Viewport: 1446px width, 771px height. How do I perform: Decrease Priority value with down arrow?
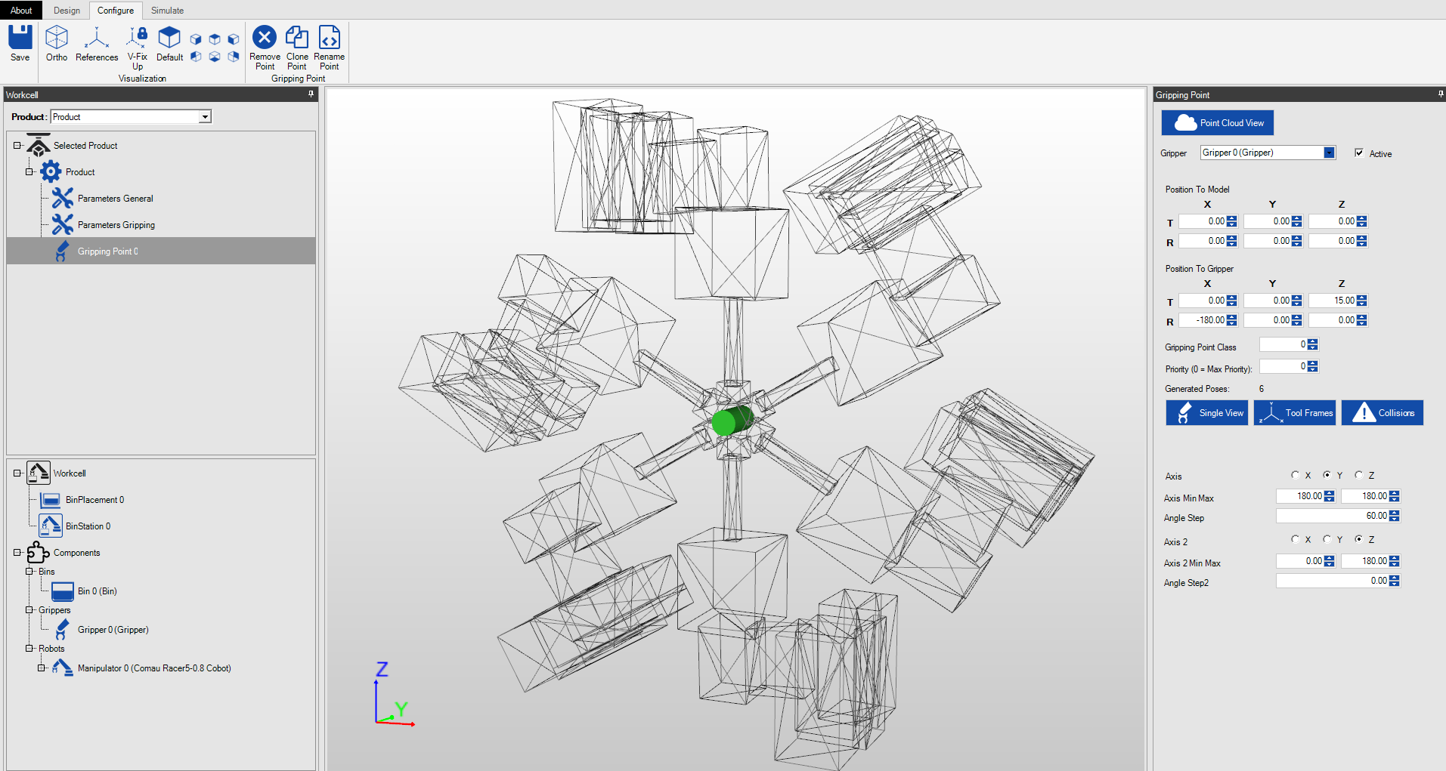[x=1313, y=369]
